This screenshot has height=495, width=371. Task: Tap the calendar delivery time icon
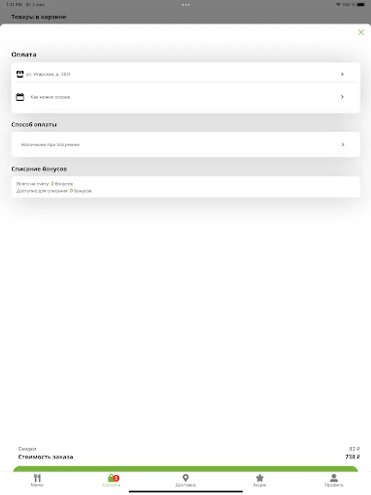pos(20,97)
